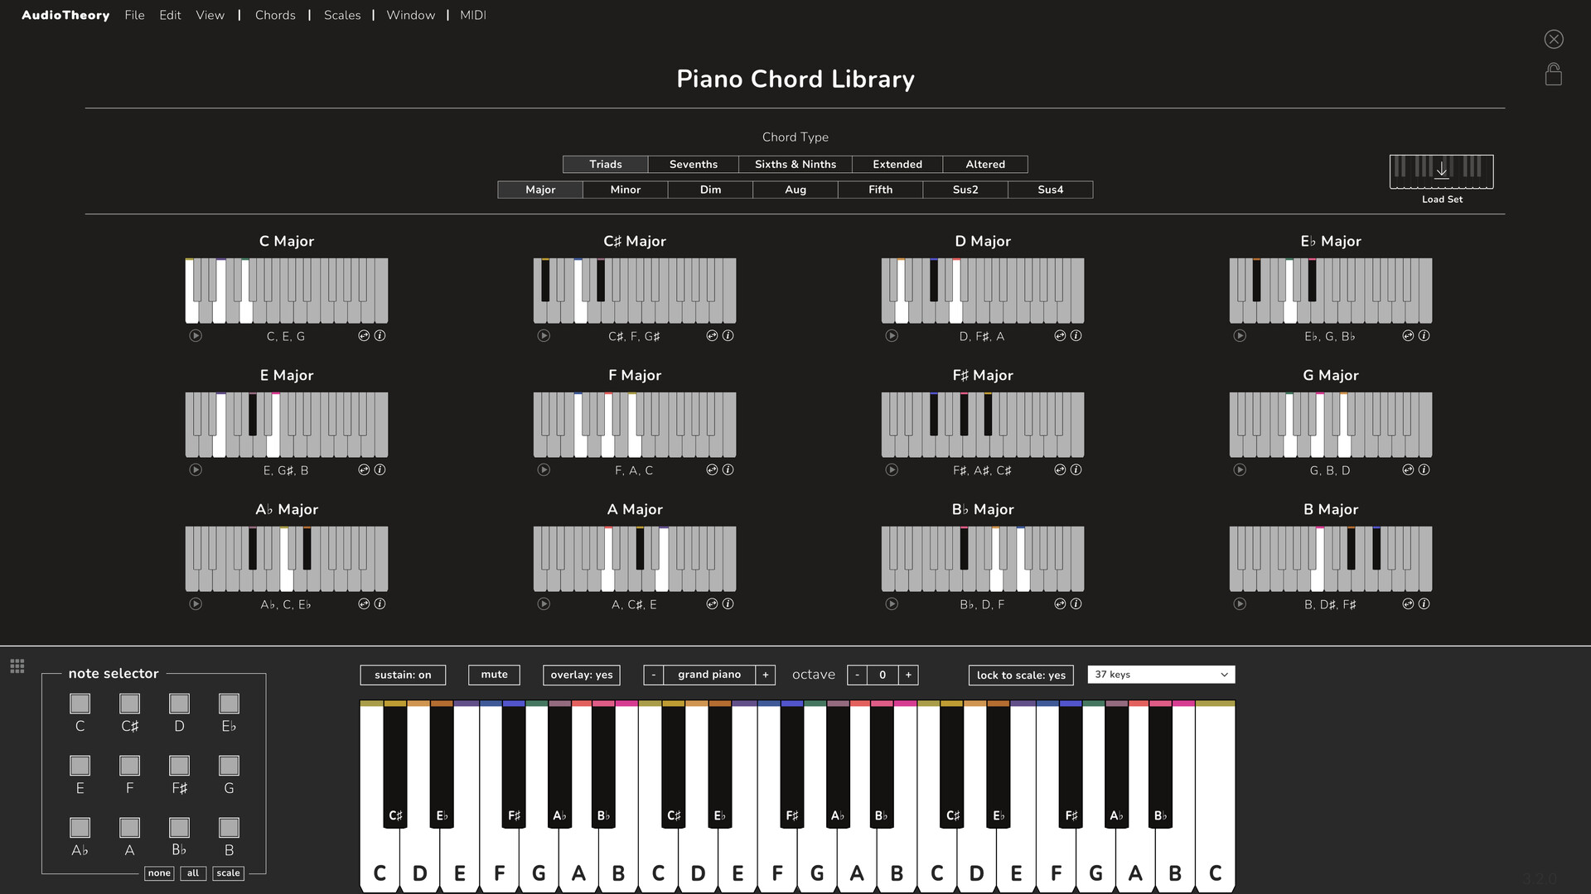Toggle lock to scale setting
1591x894 pixels.
pos(1021,675)
